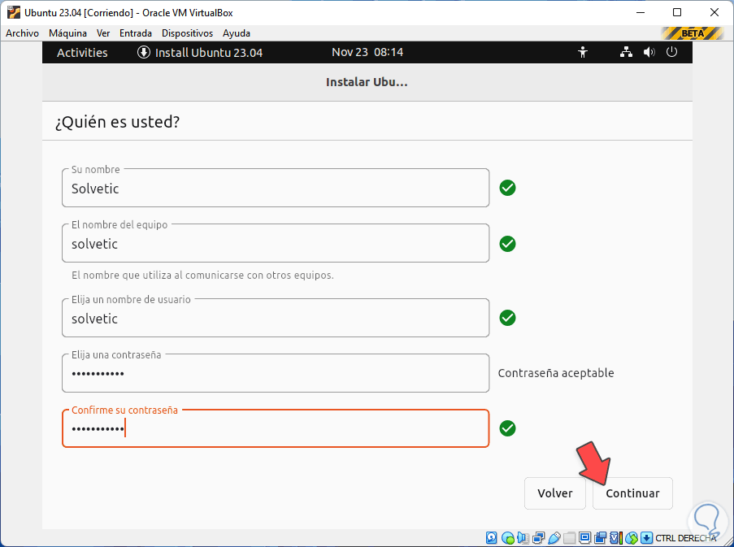Viewport: 734px width, 547px height.
Task: Close the VirtualBox window
Action: 714,12
